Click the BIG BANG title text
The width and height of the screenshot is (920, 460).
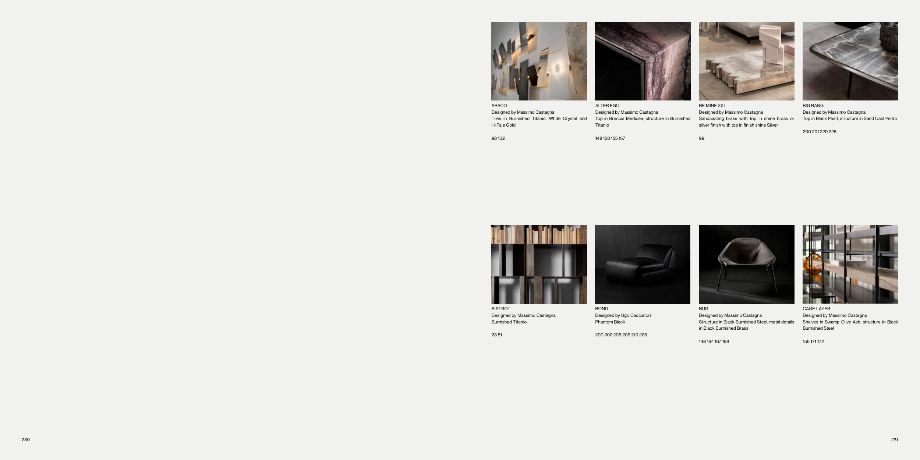pyautogui.click(x=813, y=106)
